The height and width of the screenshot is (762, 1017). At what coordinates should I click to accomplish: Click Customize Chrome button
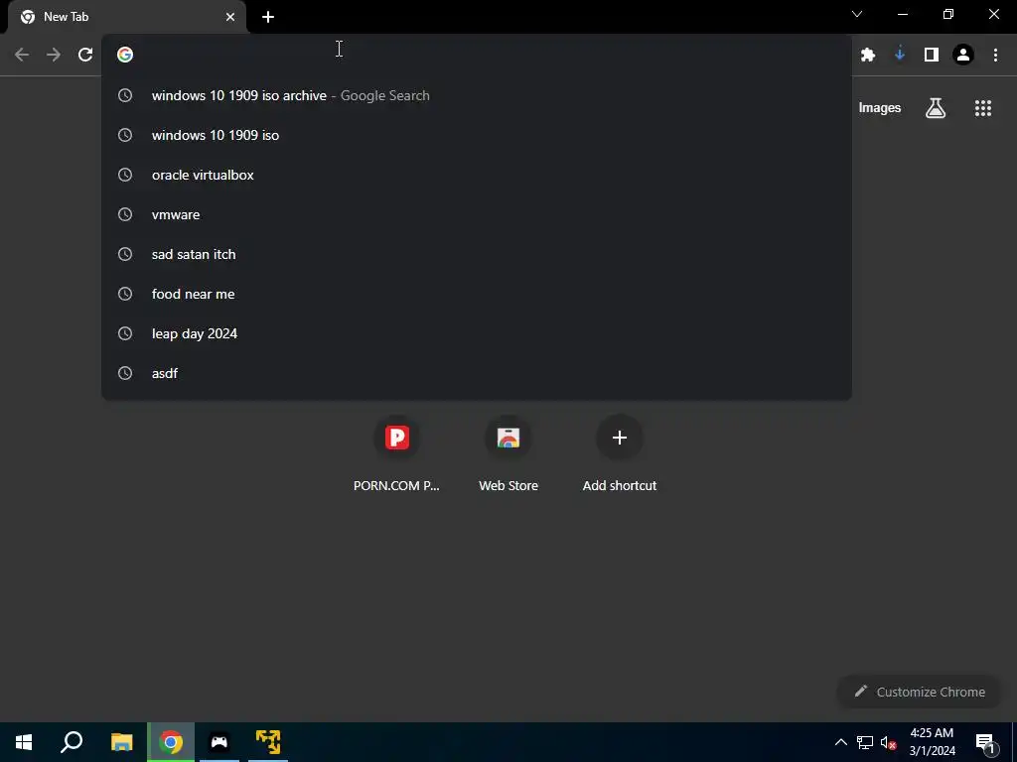(x=919, y=692)
